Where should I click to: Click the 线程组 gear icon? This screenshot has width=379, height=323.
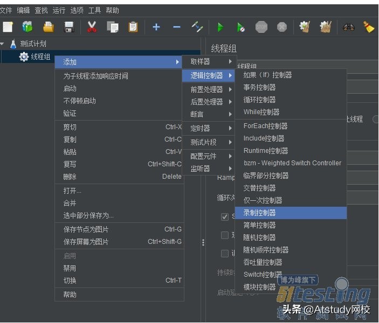24,57
